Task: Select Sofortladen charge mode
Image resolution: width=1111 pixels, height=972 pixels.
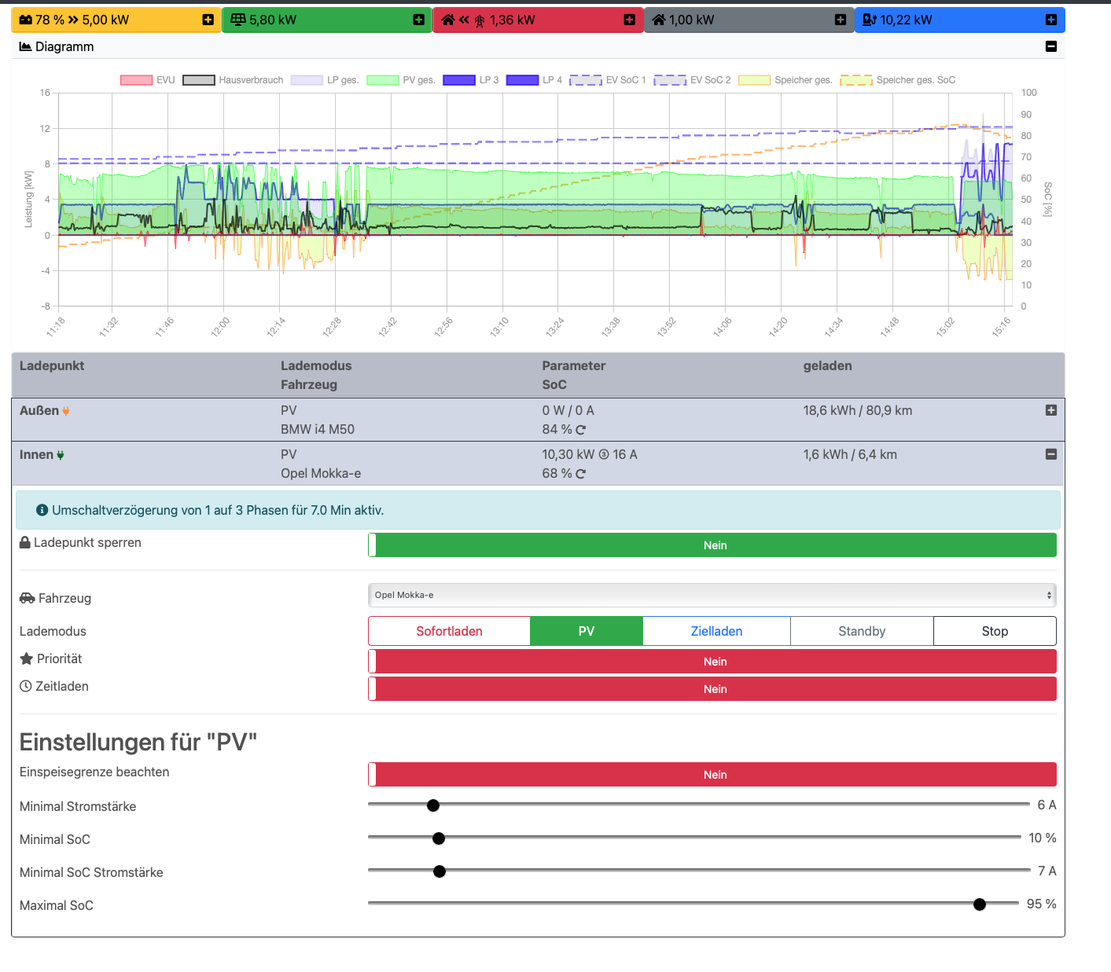Action: pyautogui.click(x=449, y=631)
